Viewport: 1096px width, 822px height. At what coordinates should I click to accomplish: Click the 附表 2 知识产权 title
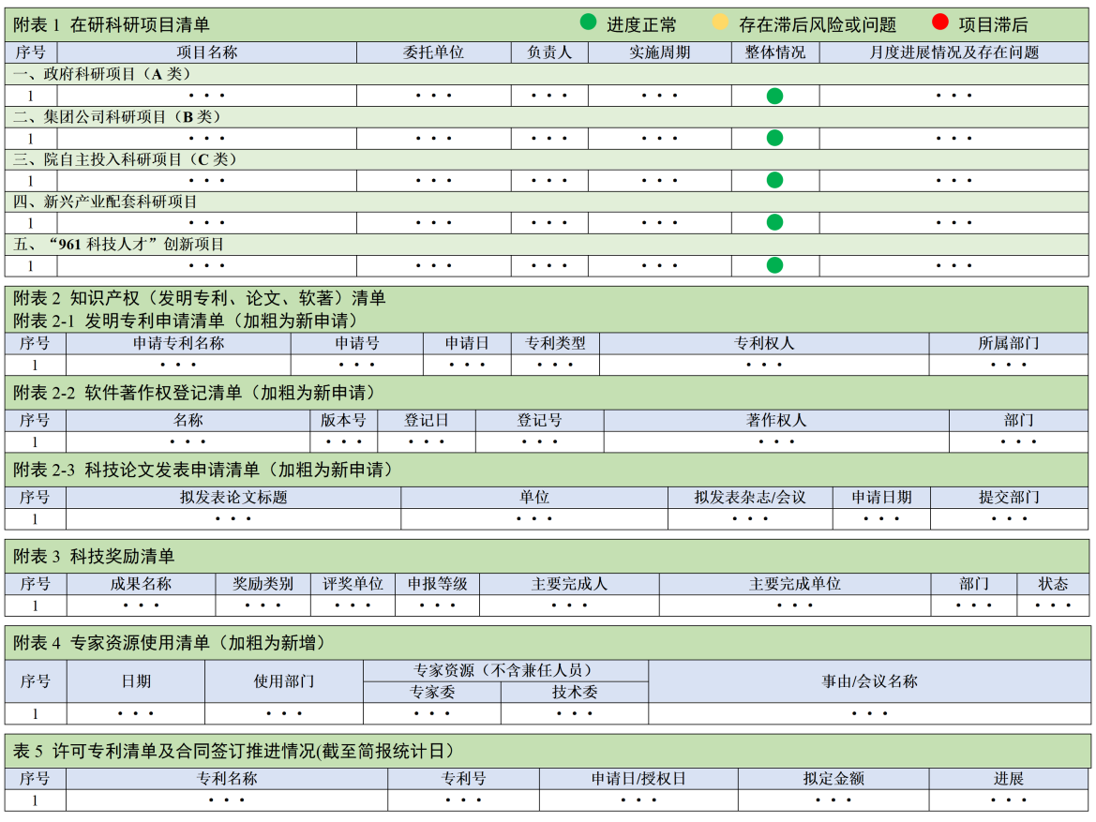pyautogui.click(x=199, y=298)
